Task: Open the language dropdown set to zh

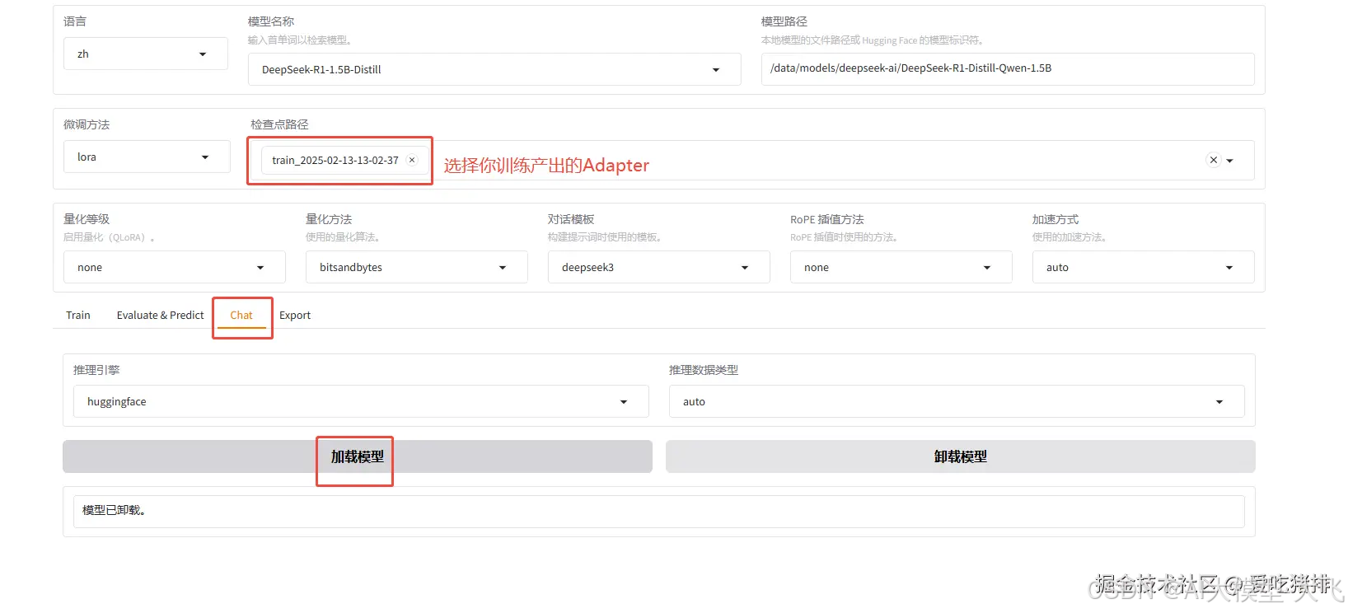Action: (145, 54)
